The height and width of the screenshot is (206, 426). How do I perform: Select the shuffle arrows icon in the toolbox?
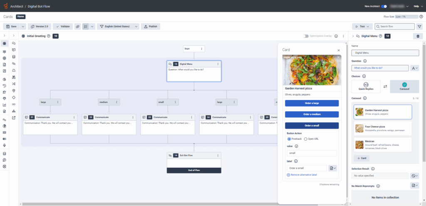point(14,84)
